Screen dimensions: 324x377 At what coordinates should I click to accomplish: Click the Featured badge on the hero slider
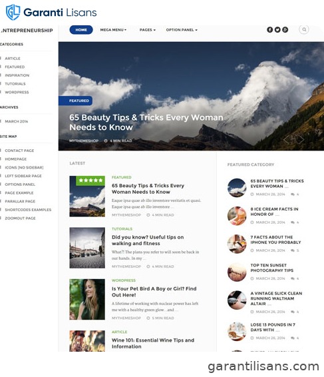(75, 101)
